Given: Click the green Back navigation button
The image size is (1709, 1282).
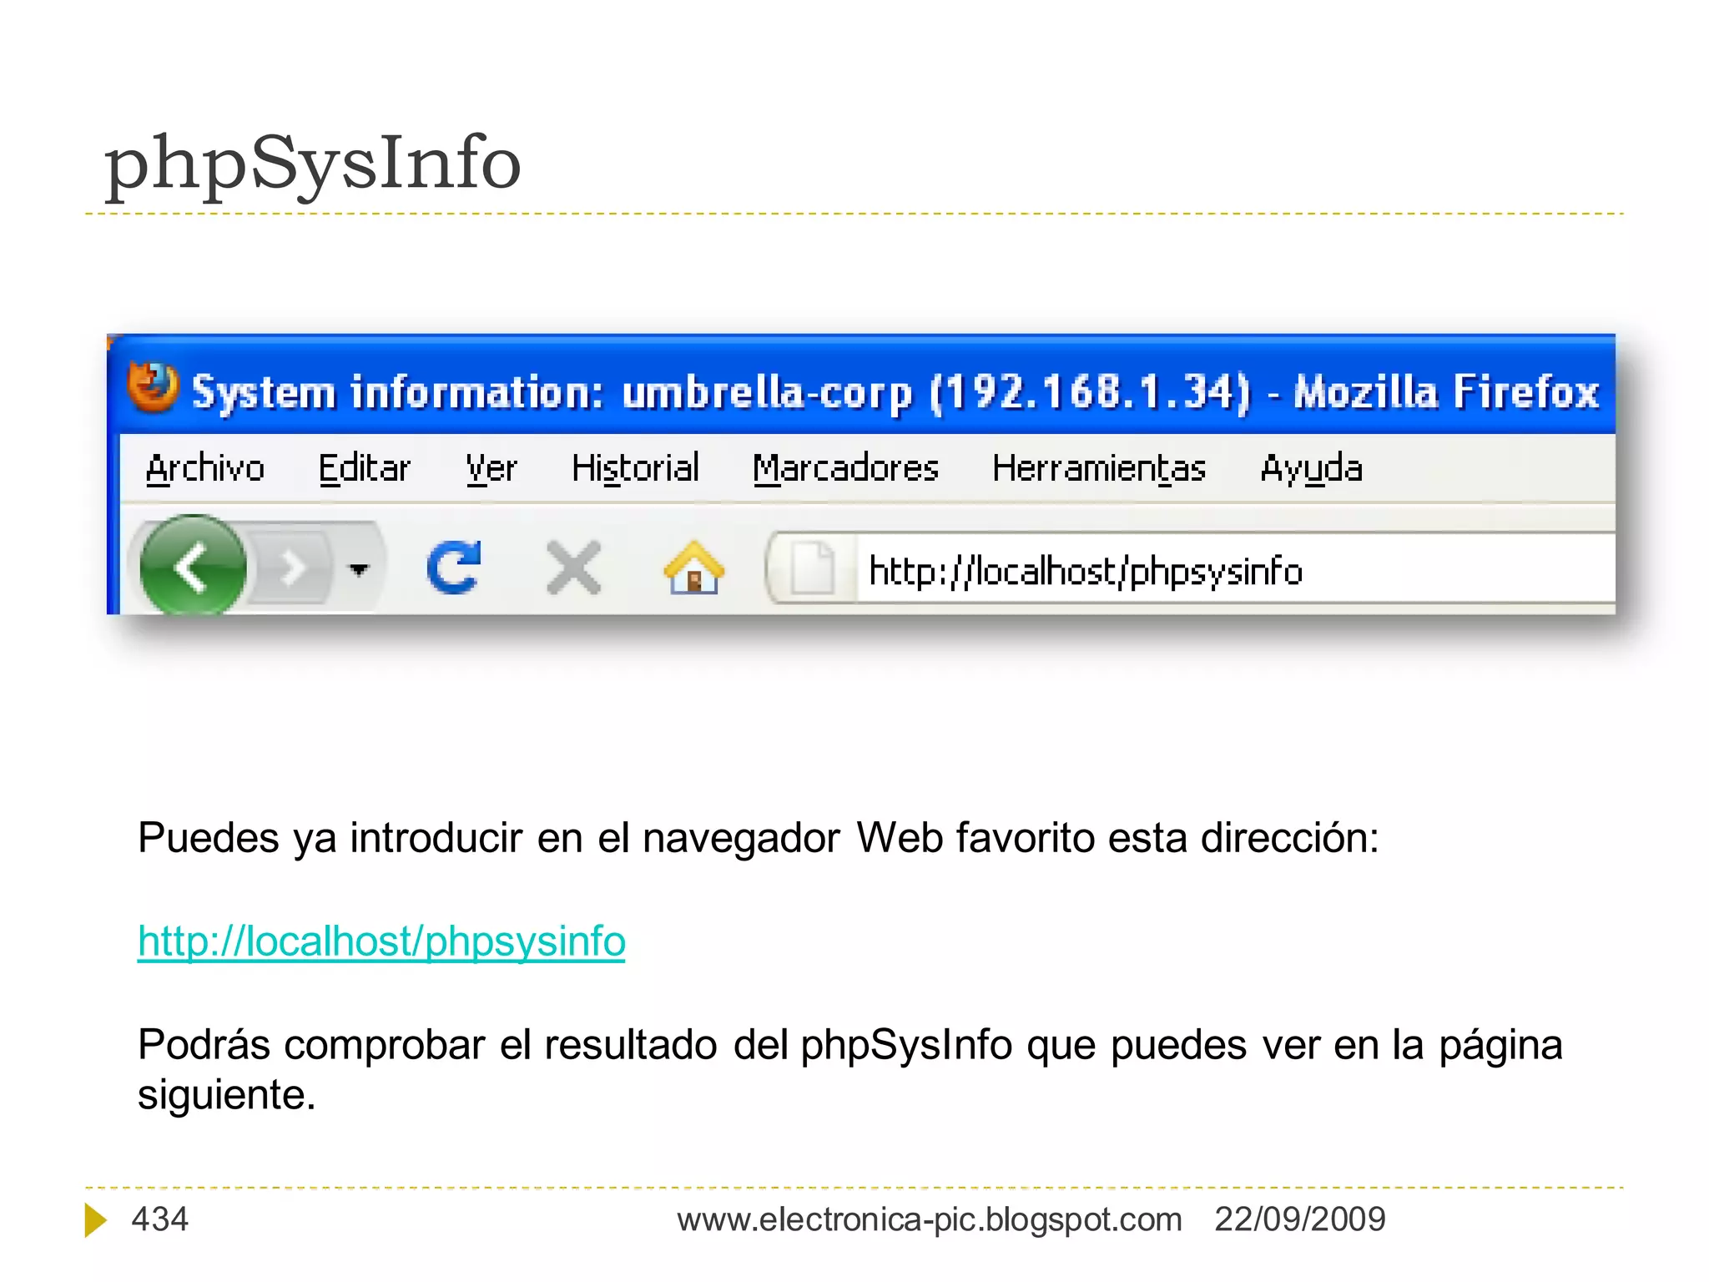Looking at the screenshot, I should coord(193,568).
